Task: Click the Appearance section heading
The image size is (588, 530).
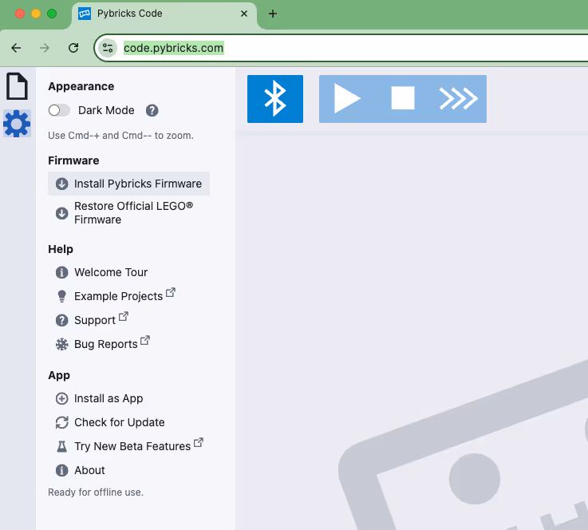Action: 81,87
